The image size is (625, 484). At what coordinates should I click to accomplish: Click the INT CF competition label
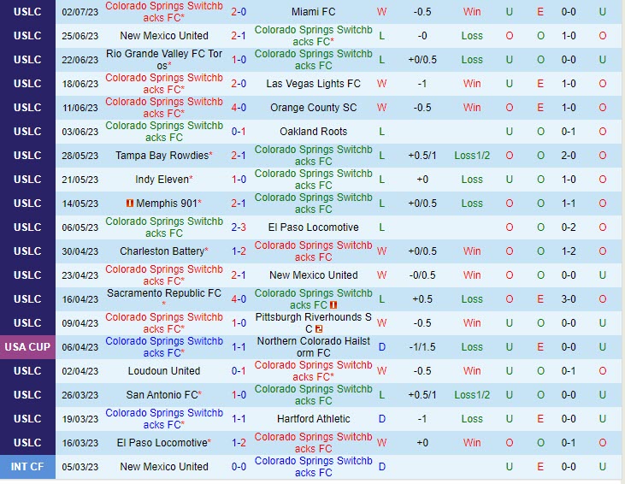click(x=27, y=466)
